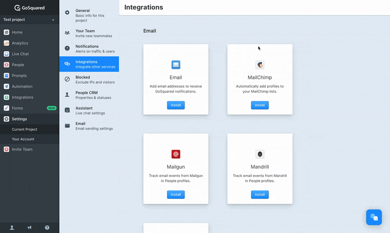Screen dimensions: 390x233
Task: Click the Home icon in sidebar
Action: [x=6, y=32]
